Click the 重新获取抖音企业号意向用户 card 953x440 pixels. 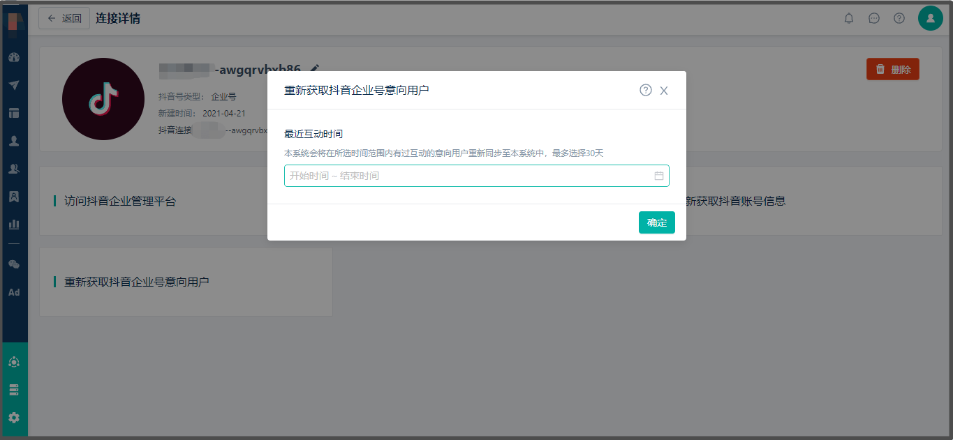coord(186,282)
